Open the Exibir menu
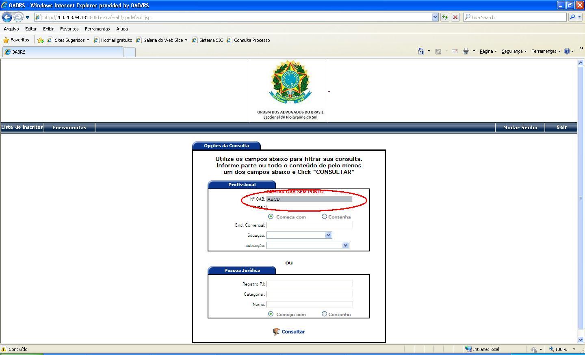 pos(48,29)
